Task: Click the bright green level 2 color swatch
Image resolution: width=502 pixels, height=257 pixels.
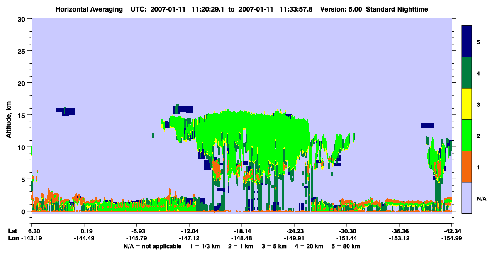Action: click(x=467, y=135)
